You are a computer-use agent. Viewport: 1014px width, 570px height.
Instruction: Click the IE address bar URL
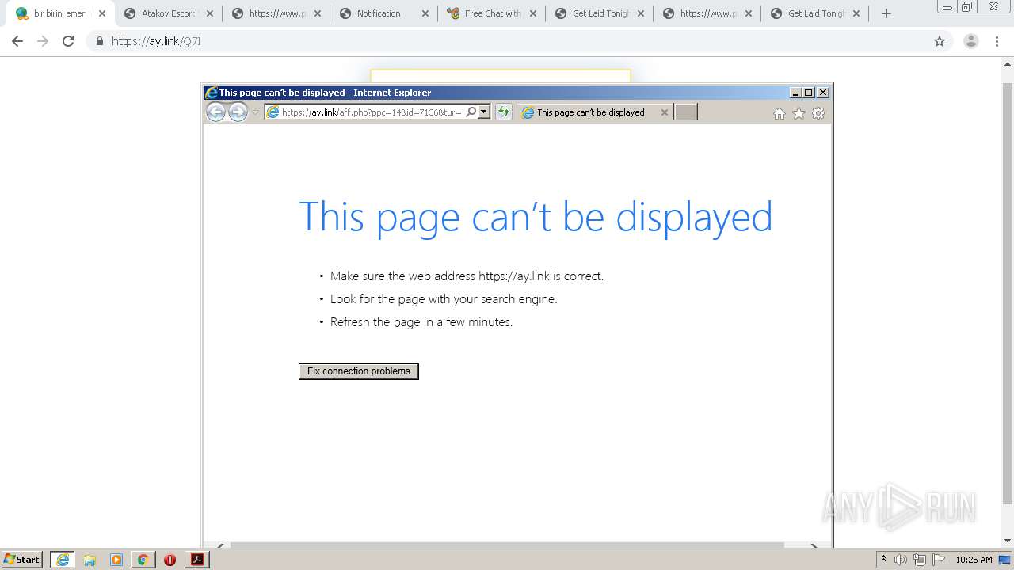[372, 112]
